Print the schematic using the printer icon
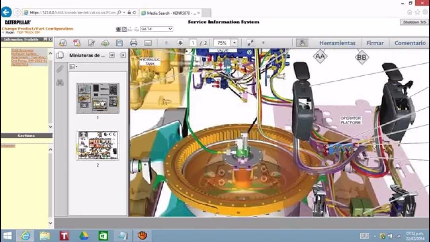Image resolution: width=430 pixels, height=242 pixels. [x=134, y=43]
